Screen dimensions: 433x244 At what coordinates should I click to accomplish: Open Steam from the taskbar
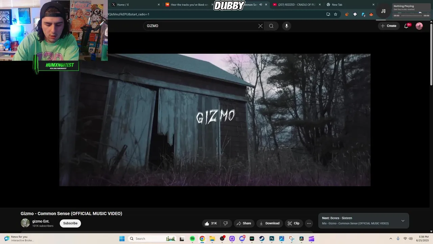coord(262,239)
